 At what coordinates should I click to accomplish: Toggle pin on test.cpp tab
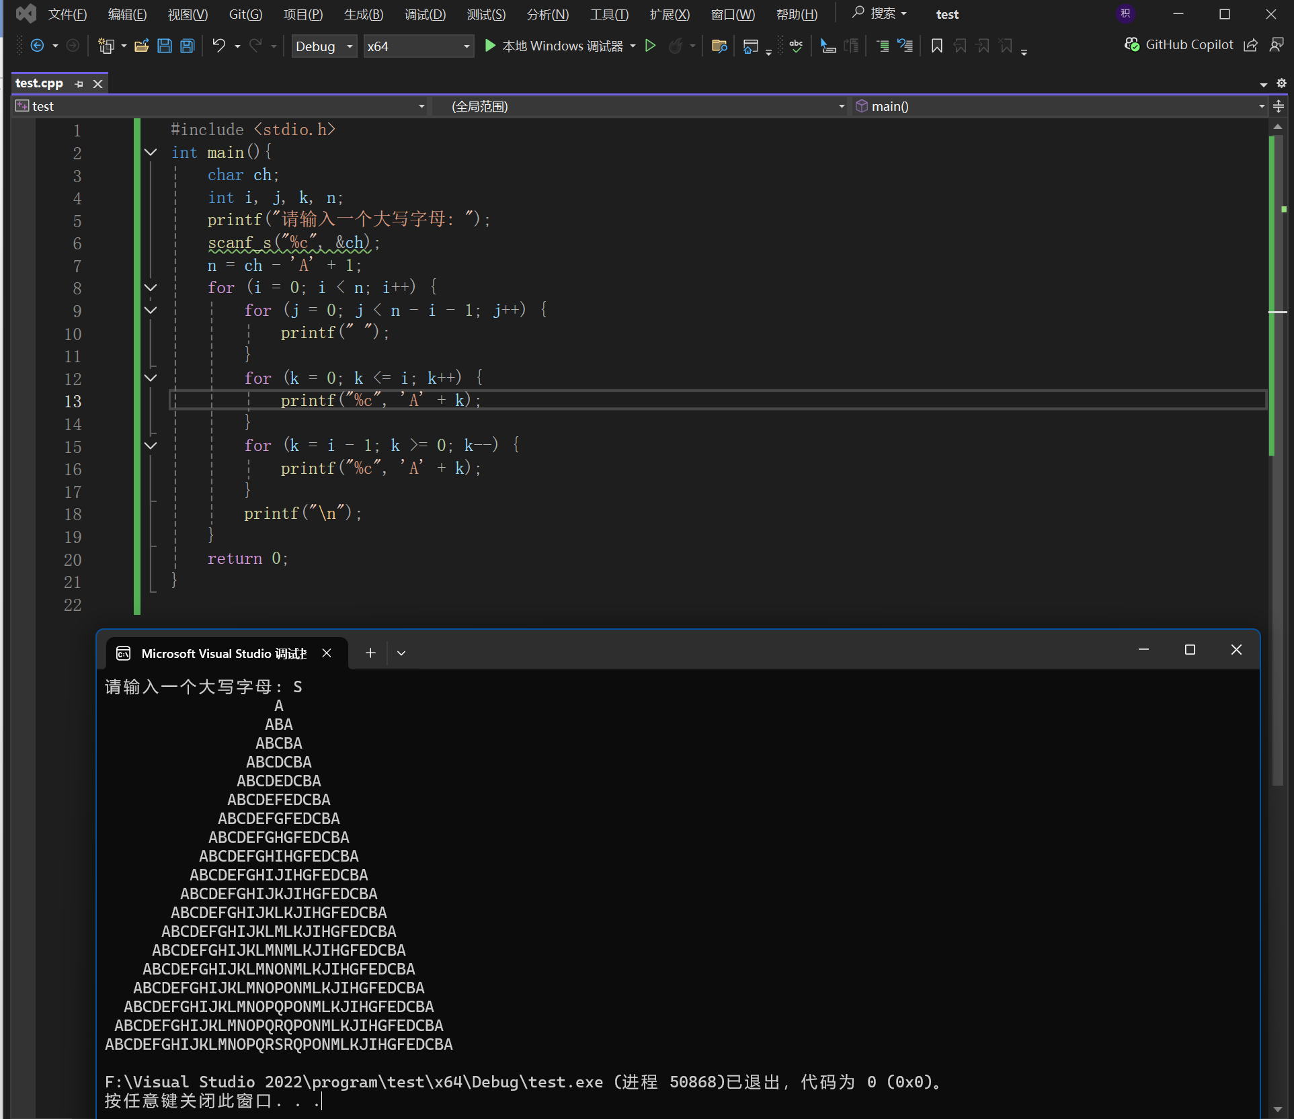click(x=79, y=84)
